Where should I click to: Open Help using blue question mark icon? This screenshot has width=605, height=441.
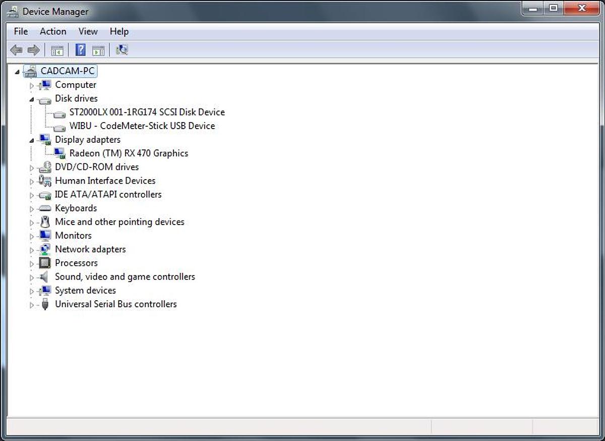tap(80, 50)
